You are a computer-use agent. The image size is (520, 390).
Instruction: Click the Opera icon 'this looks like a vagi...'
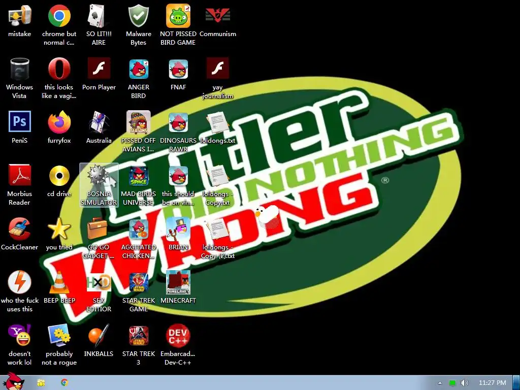click(59, 69)
